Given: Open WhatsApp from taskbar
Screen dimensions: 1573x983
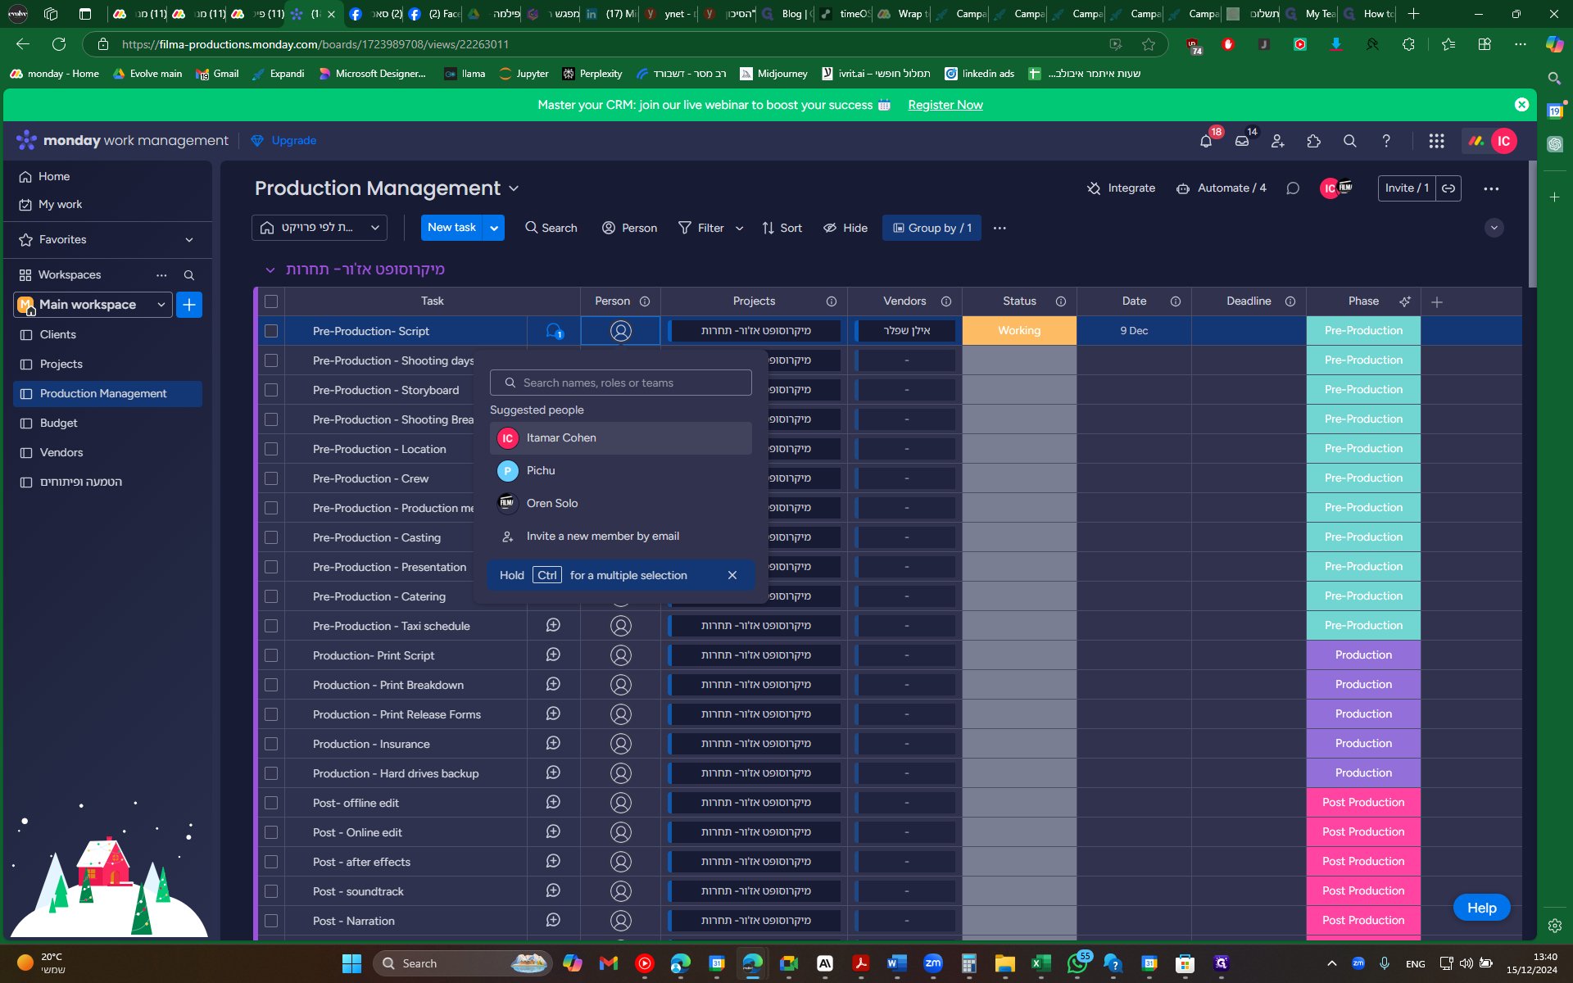Looking at the screenshot, I should pos(1077,963).
